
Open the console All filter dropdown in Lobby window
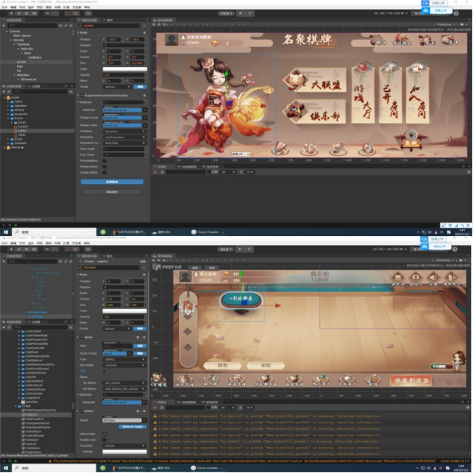pyautogui.click(x=228, y=172)
